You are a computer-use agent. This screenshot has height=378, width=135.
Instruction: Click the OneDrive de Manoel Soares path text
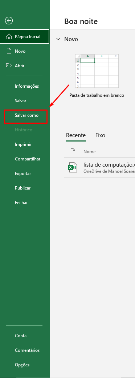click(x=109, y=171)
